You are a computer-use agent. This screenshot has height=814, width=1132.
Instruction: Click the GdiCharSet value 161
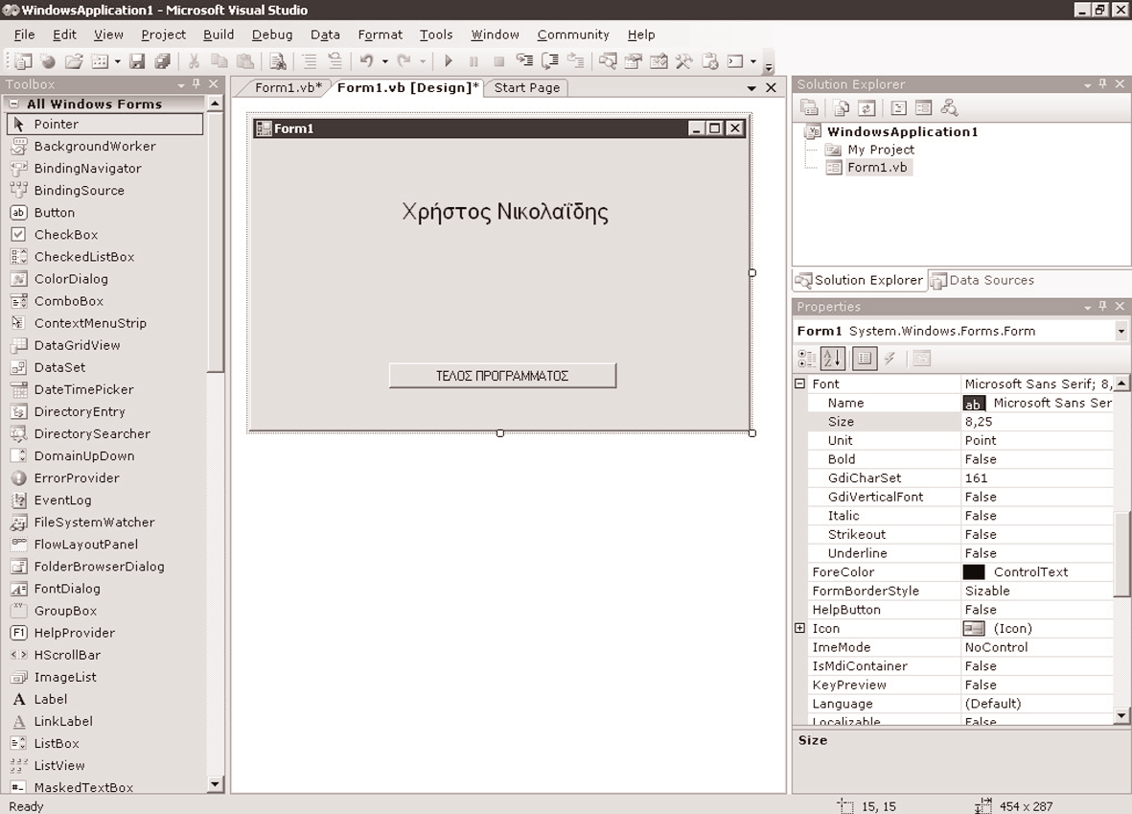click(1037, 478)
